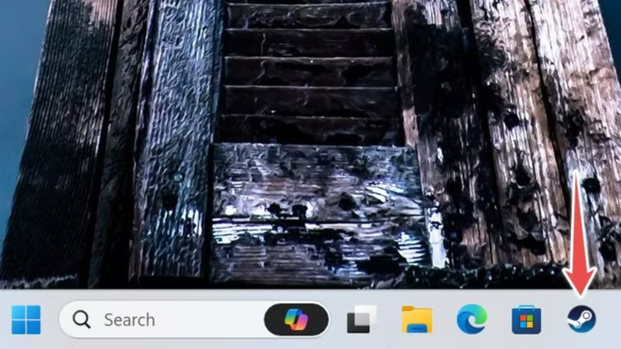Click the Search text label
The width and height of the screenshot is (621, 349).
pos(129,320)
